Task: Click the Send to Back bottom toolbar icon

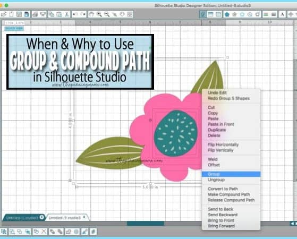Action: point(60,232)
